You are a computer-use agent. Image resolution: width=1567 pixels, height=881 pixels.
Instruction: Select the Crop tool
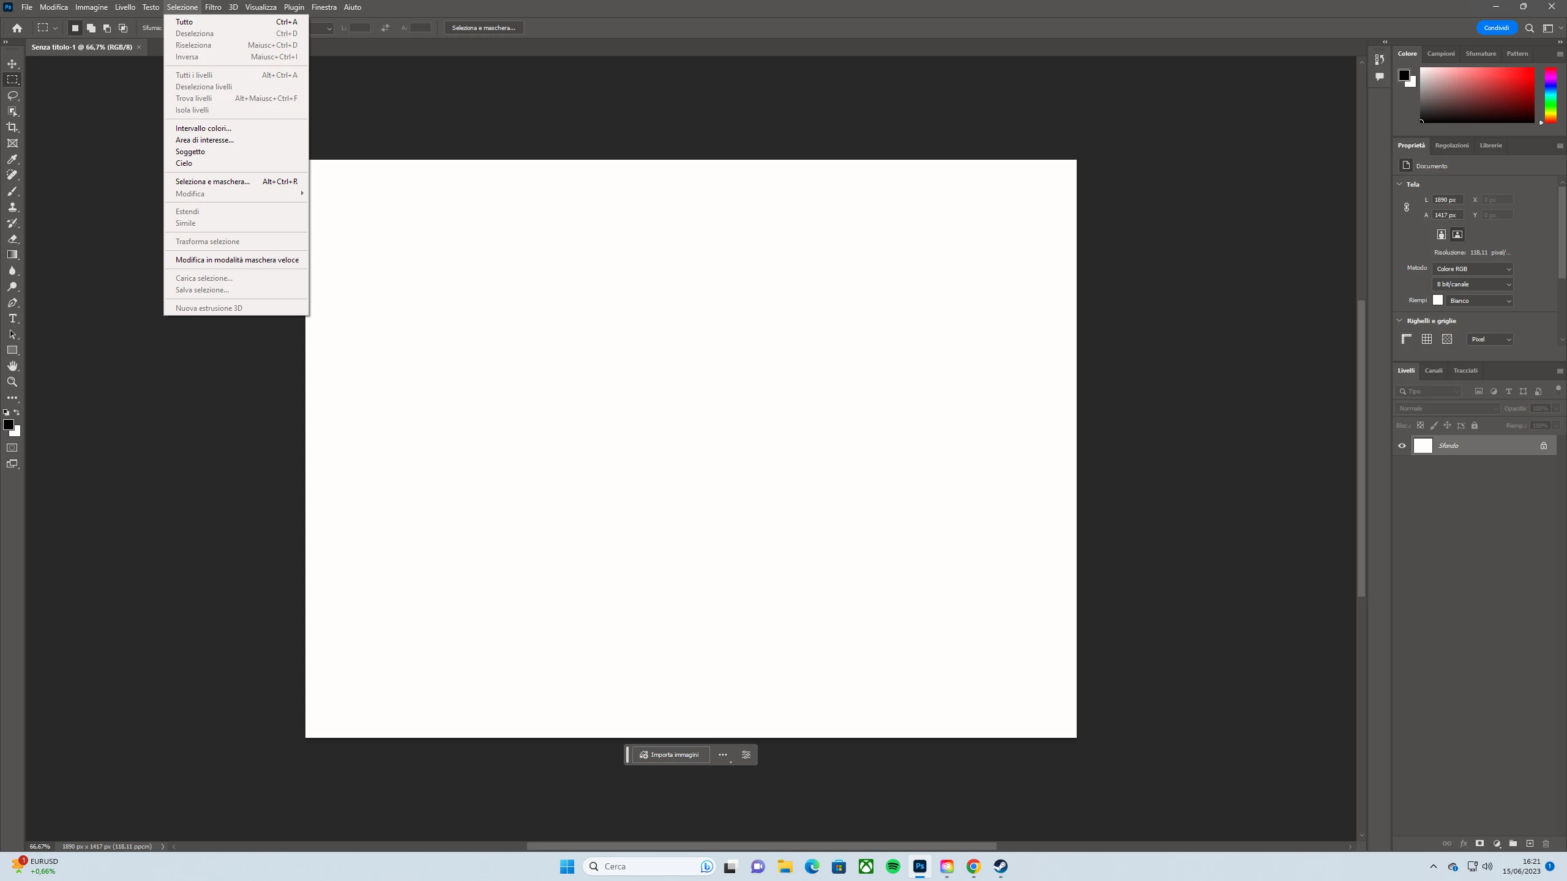pyautogui.click(x=12, y=127)
